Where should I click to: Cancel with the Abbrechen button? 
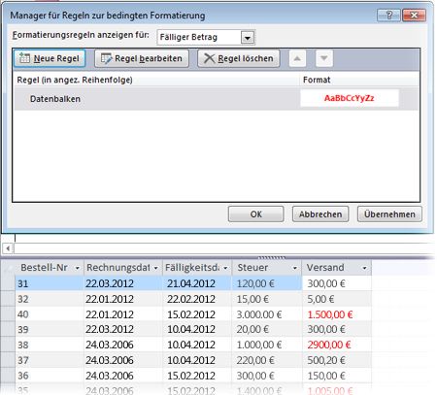(x=320, y=214)
